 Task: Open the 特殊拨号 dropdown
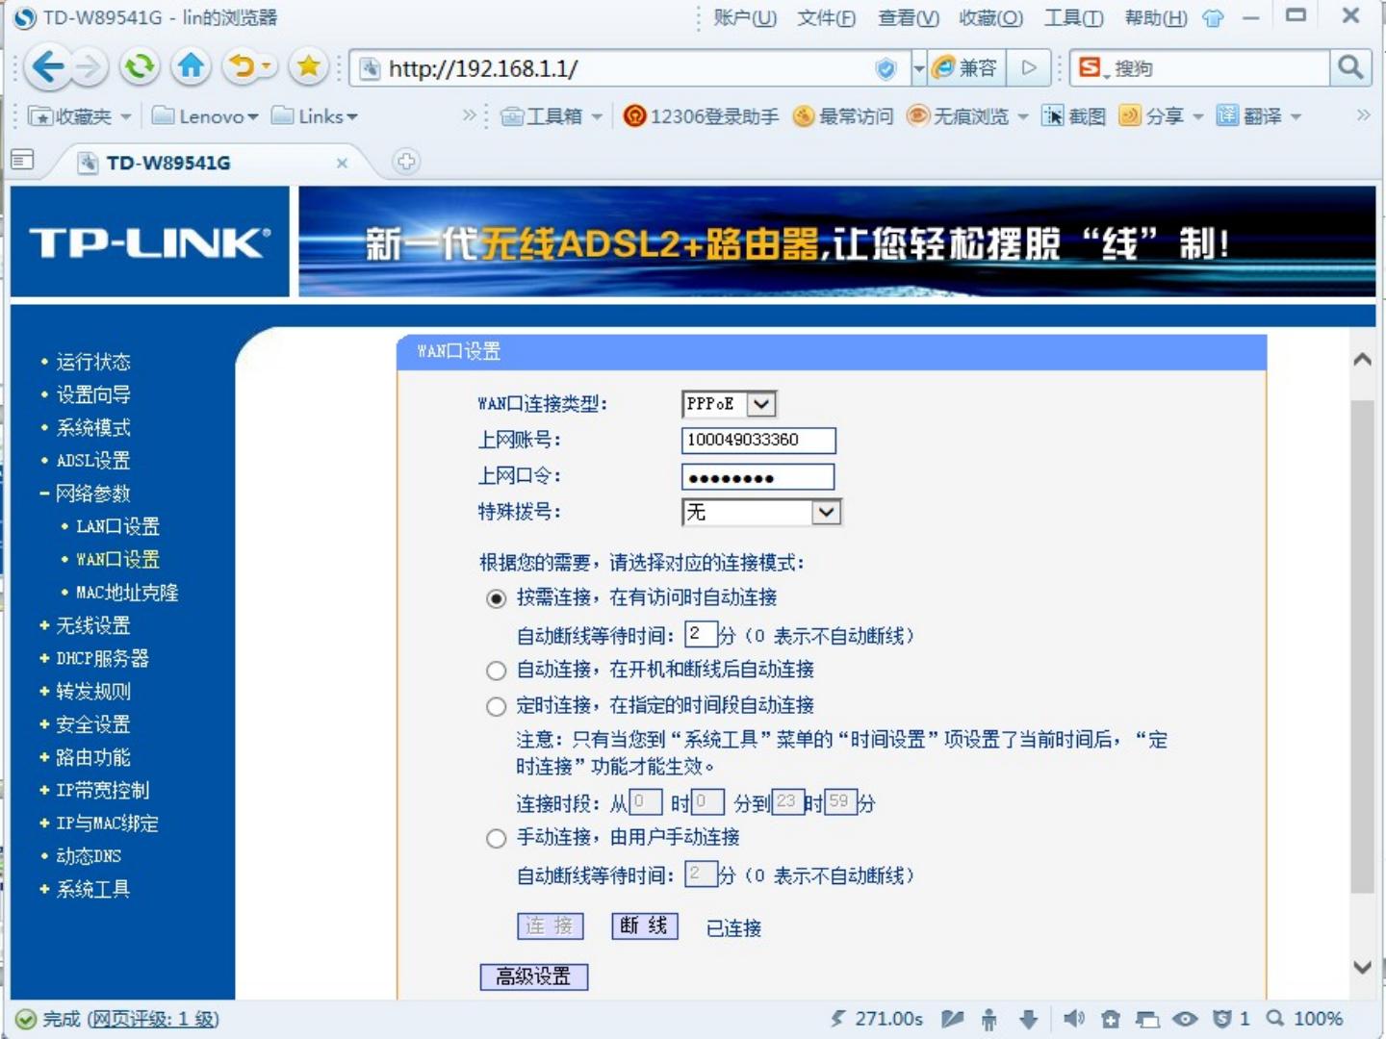[x=761, y=513]
